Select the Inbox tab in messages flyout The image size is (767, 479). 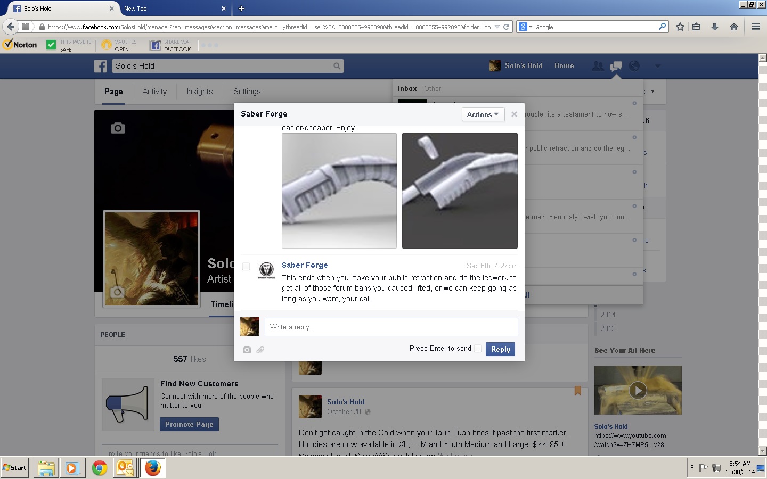(407, 88)
